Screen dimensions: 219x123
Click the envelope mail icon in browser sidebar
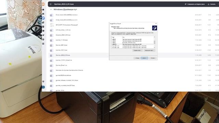[43, 14]
